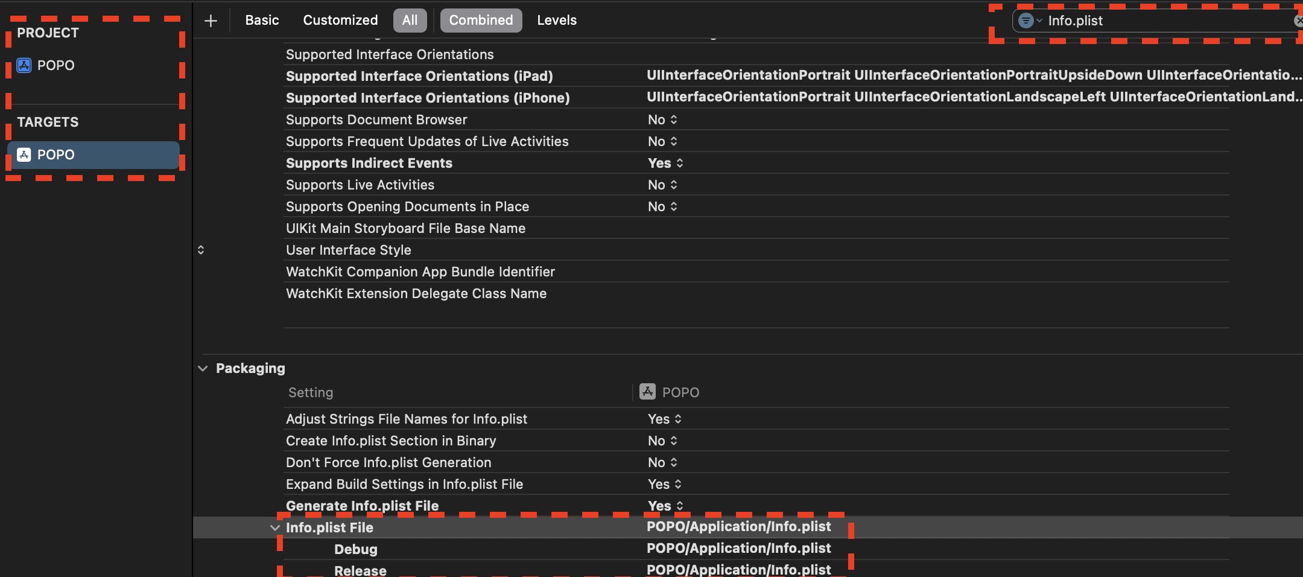Change Supports Document Browser value
This screenshot has width=1303, height=577.
662,120
